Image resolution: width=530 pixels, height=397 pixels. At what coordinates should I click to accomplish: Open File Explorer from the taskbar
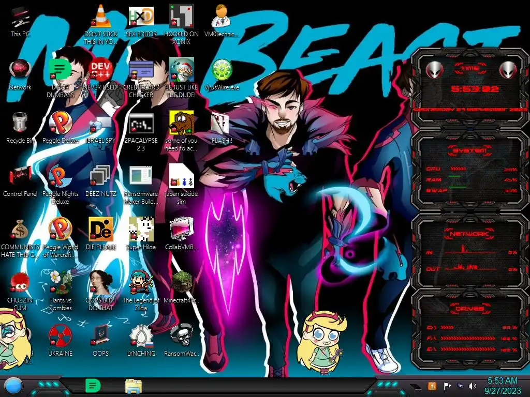tap(134, 386)
